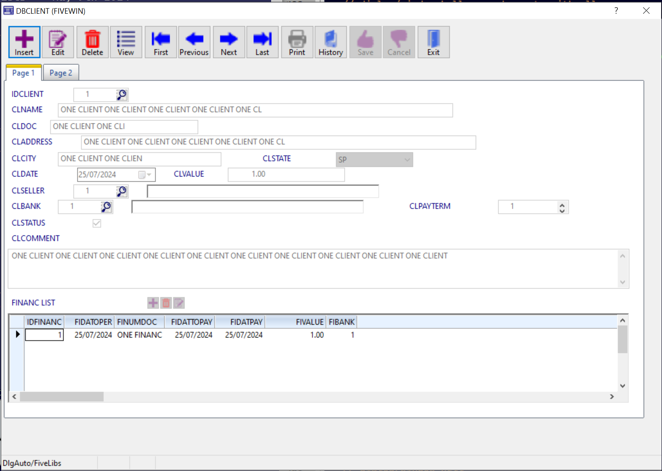Print the current client record
Viewport: 662px width, 471px height.
(x=297, y=42)
